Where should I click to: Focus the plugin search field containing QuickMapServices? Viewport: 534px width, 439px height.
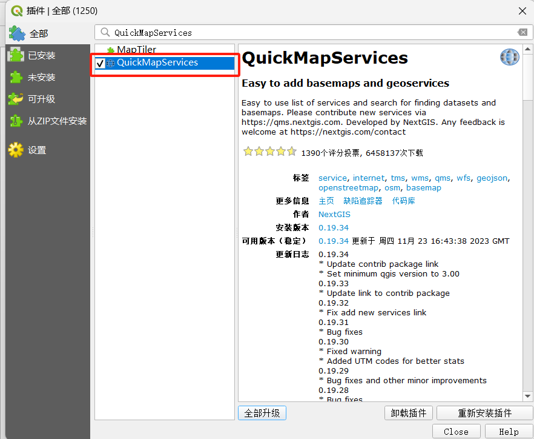click(314, 32)
